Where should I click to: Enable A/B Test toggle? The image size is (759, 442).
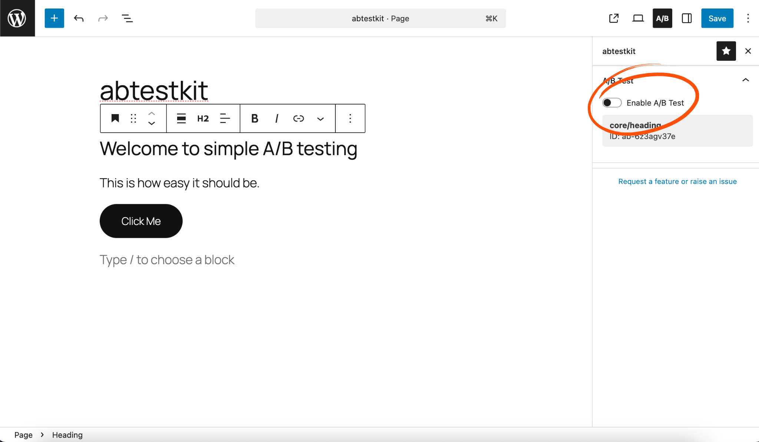[x=612, y=103]
